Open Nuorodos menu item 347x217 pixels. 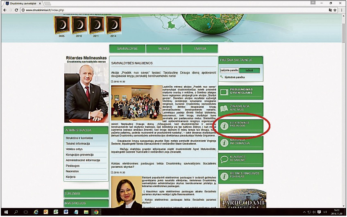pos(72,171)
